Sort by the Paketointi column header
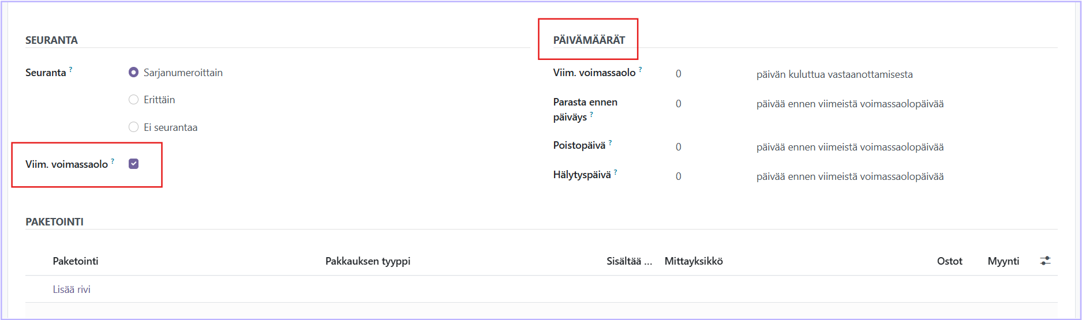 click(76, 261)
